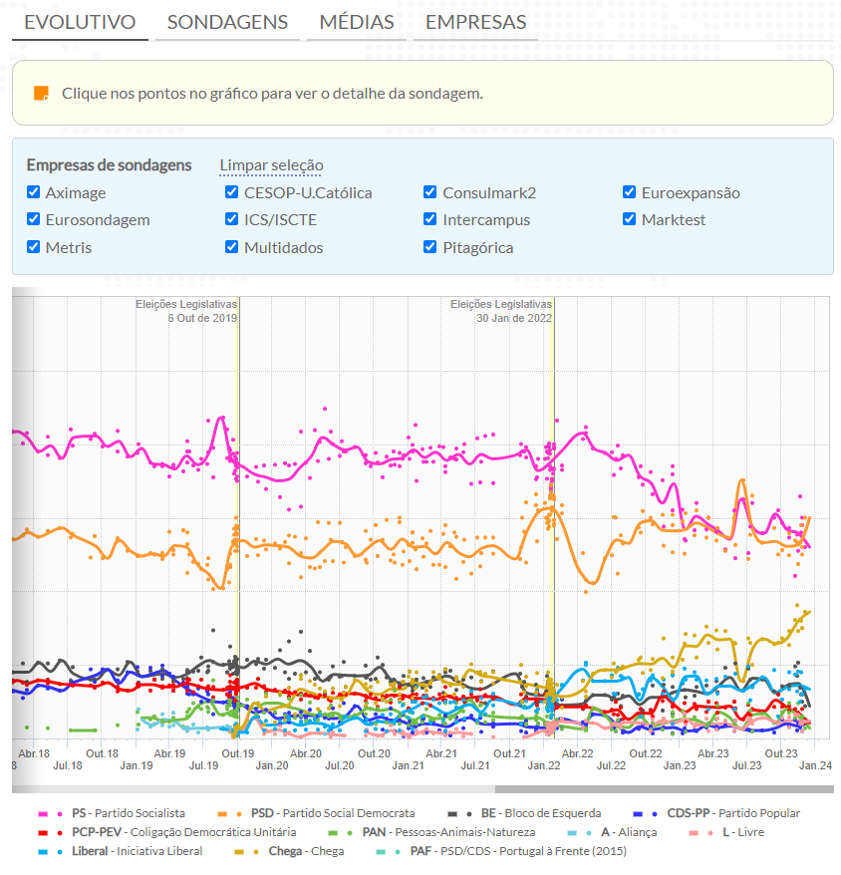Uncheck the Pitagórica checkbox
The height and width of the screenshot is (875, 841).
430,247
